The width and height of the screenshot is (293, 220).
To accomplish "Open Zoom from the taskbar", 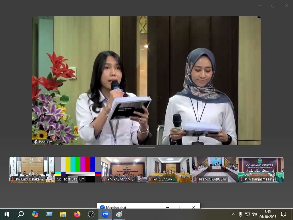I will [105, 214].
